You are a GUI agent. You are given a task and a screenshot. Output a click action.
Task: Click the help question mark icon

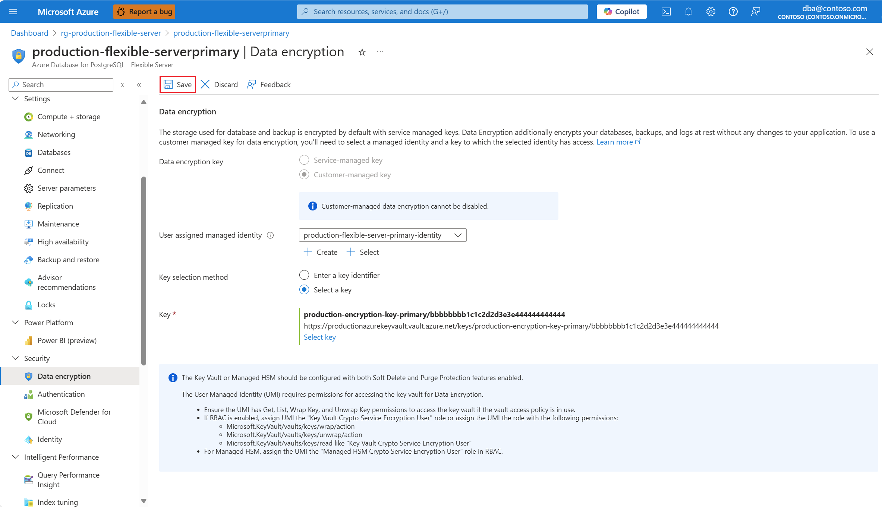(733, 12)
